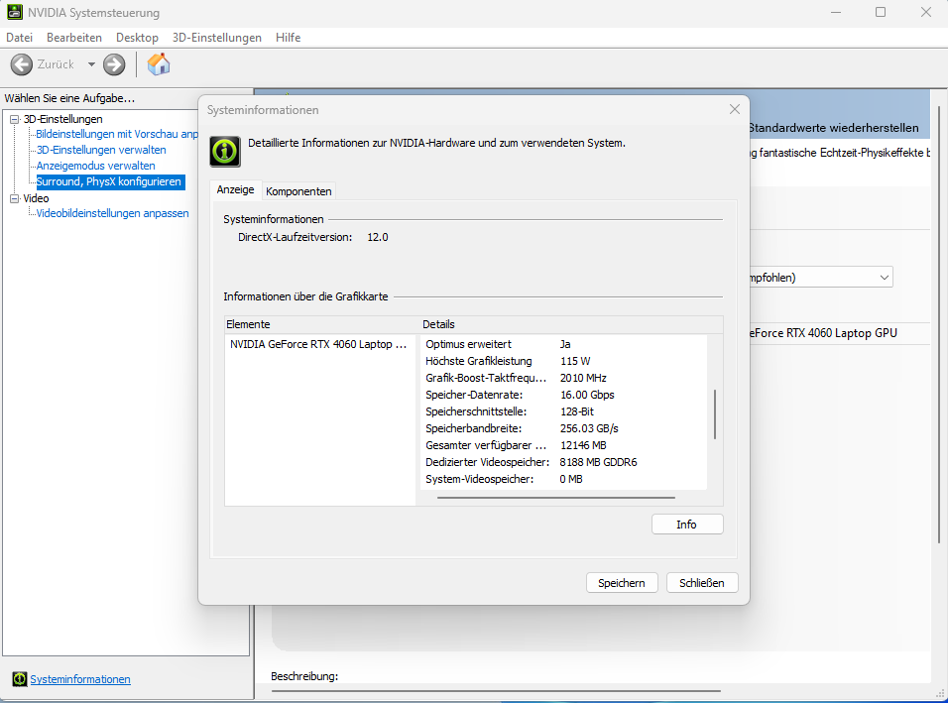The width and height of the screenshot is (948, 703).
Task: Click the 256.03 GB/s value
Action: click(x=589, y=428)
